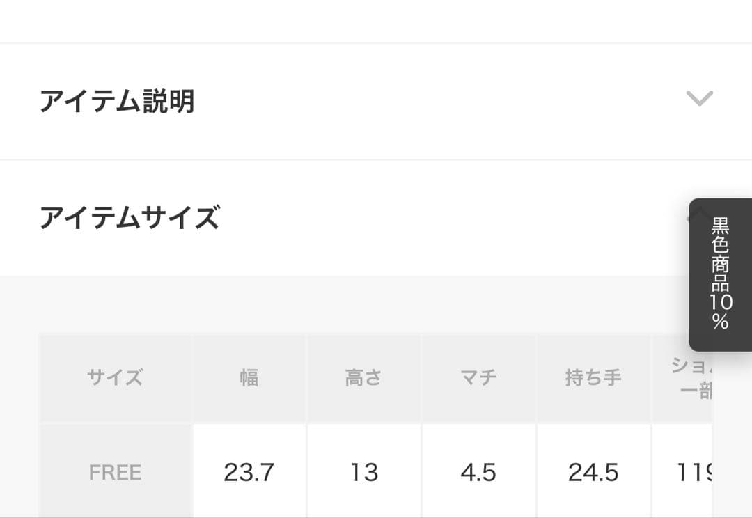
Task: Tap the 黒色商品10% floating banner
Action: tap(721, 274)
